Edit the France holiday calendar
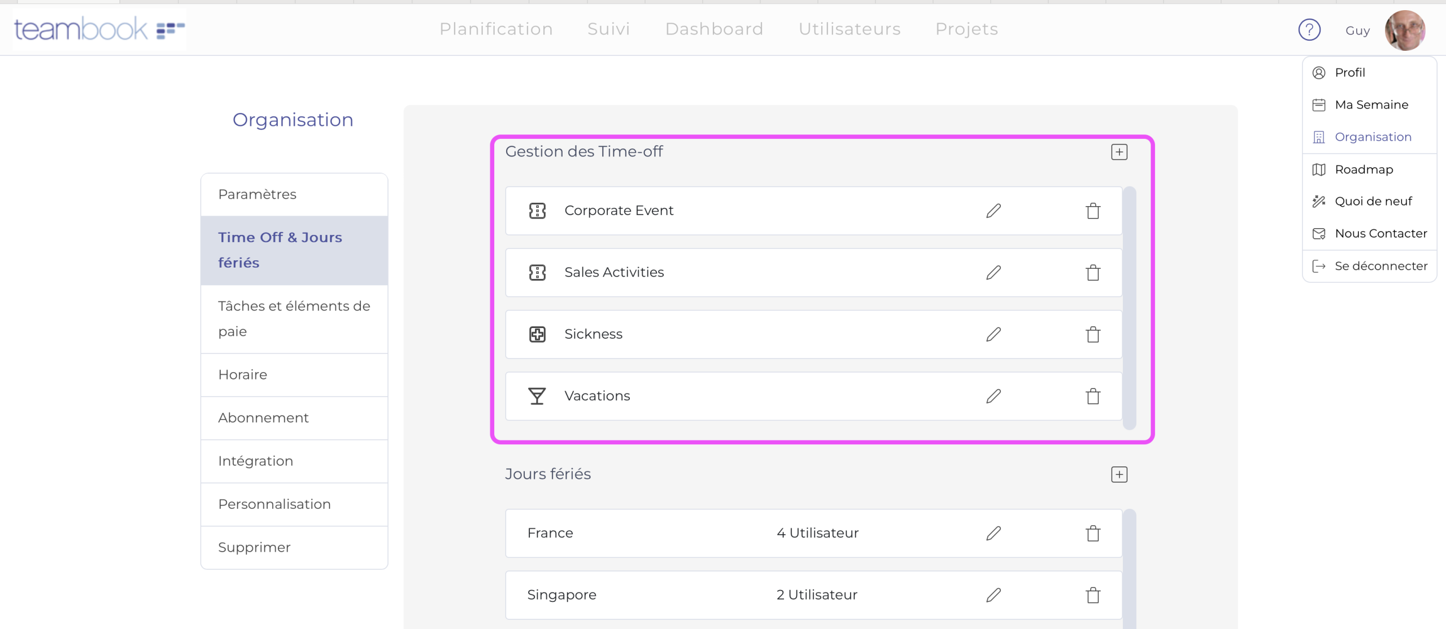 [x=994, y=534]
